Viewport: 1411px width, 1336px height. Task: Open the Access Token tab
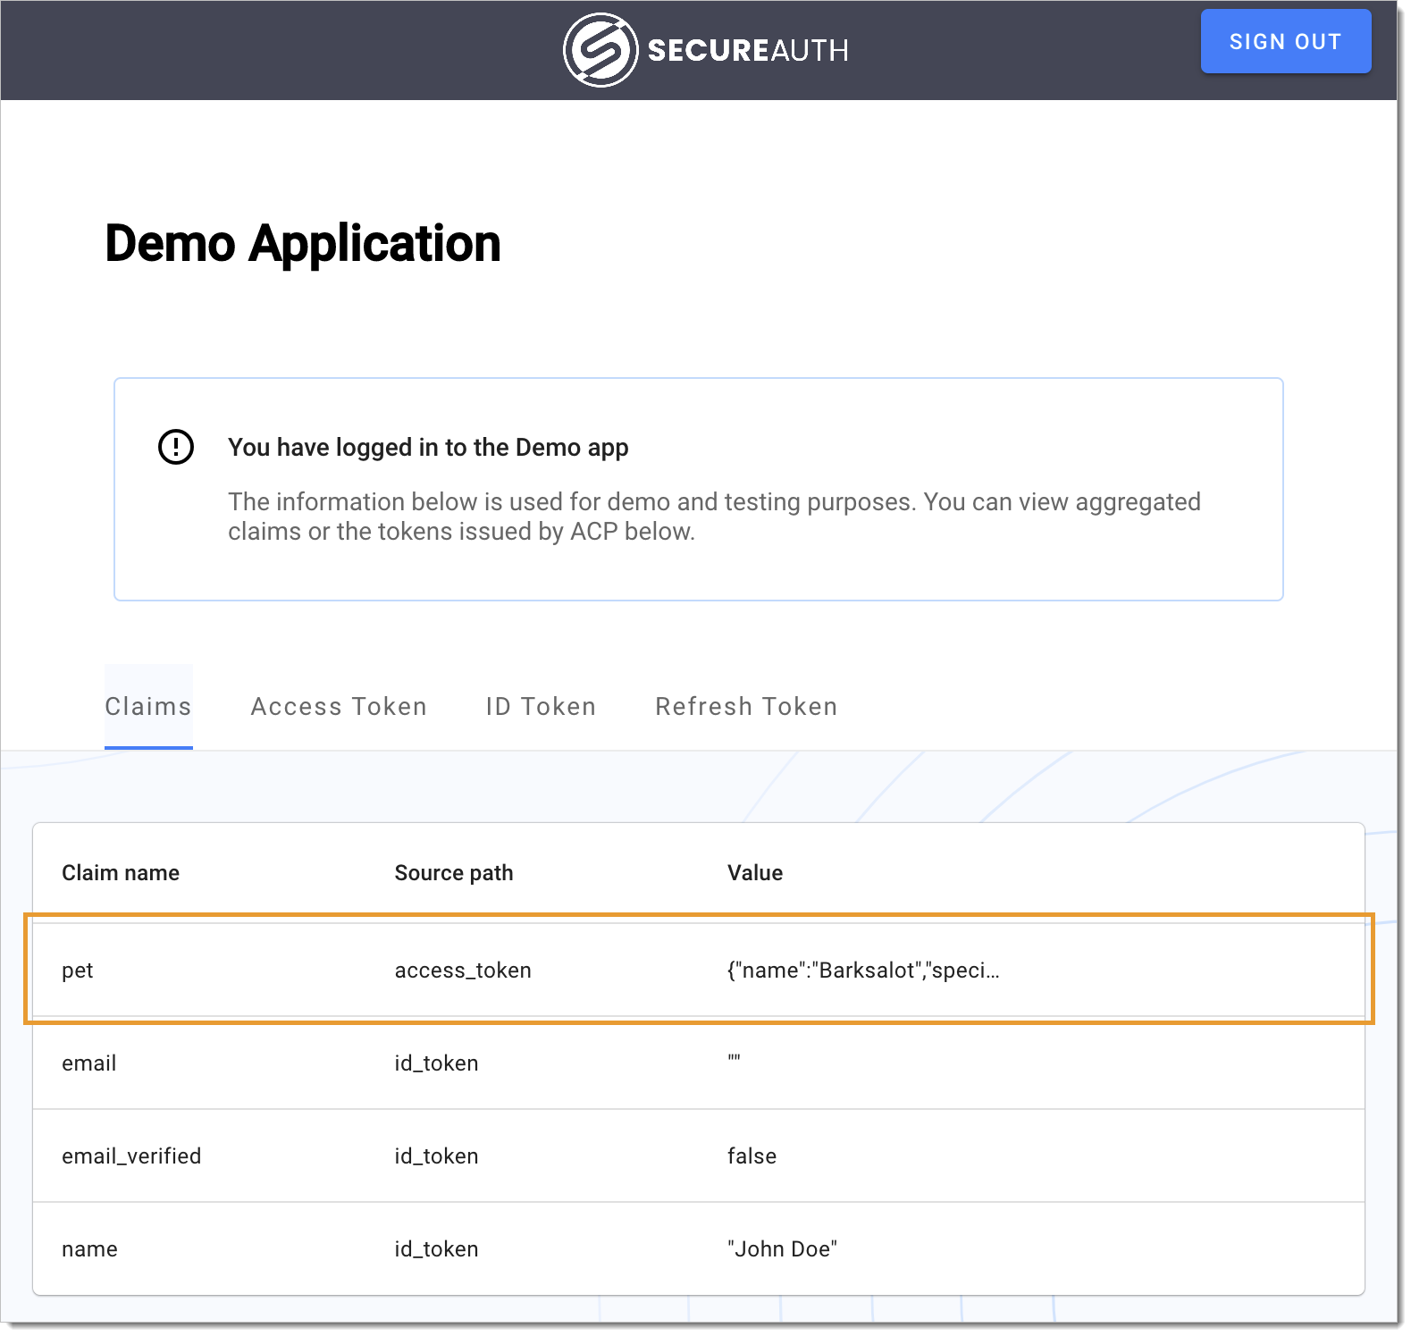coord(339,706)
